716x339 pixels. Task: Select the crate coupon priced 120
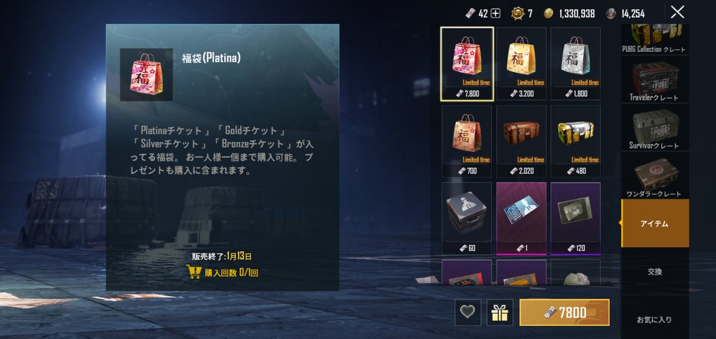coord(576,218)
